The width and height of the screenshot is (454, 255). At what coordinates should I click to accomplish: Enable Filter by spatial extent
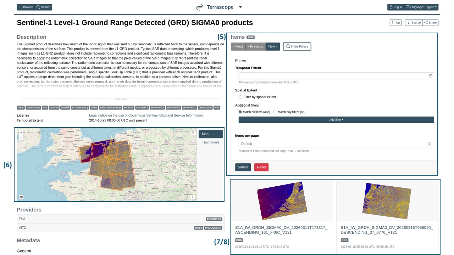[x=240, y=97]
